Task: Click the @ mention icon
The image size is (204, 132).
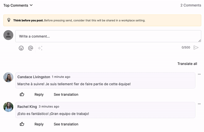Action: pos(31,48)
